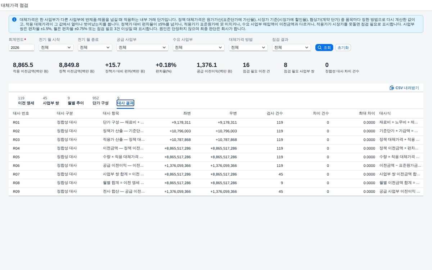Click 좌변 value +9,178,311 in row R01
This screenshot has width=432, height=270.
pos(181,122)
